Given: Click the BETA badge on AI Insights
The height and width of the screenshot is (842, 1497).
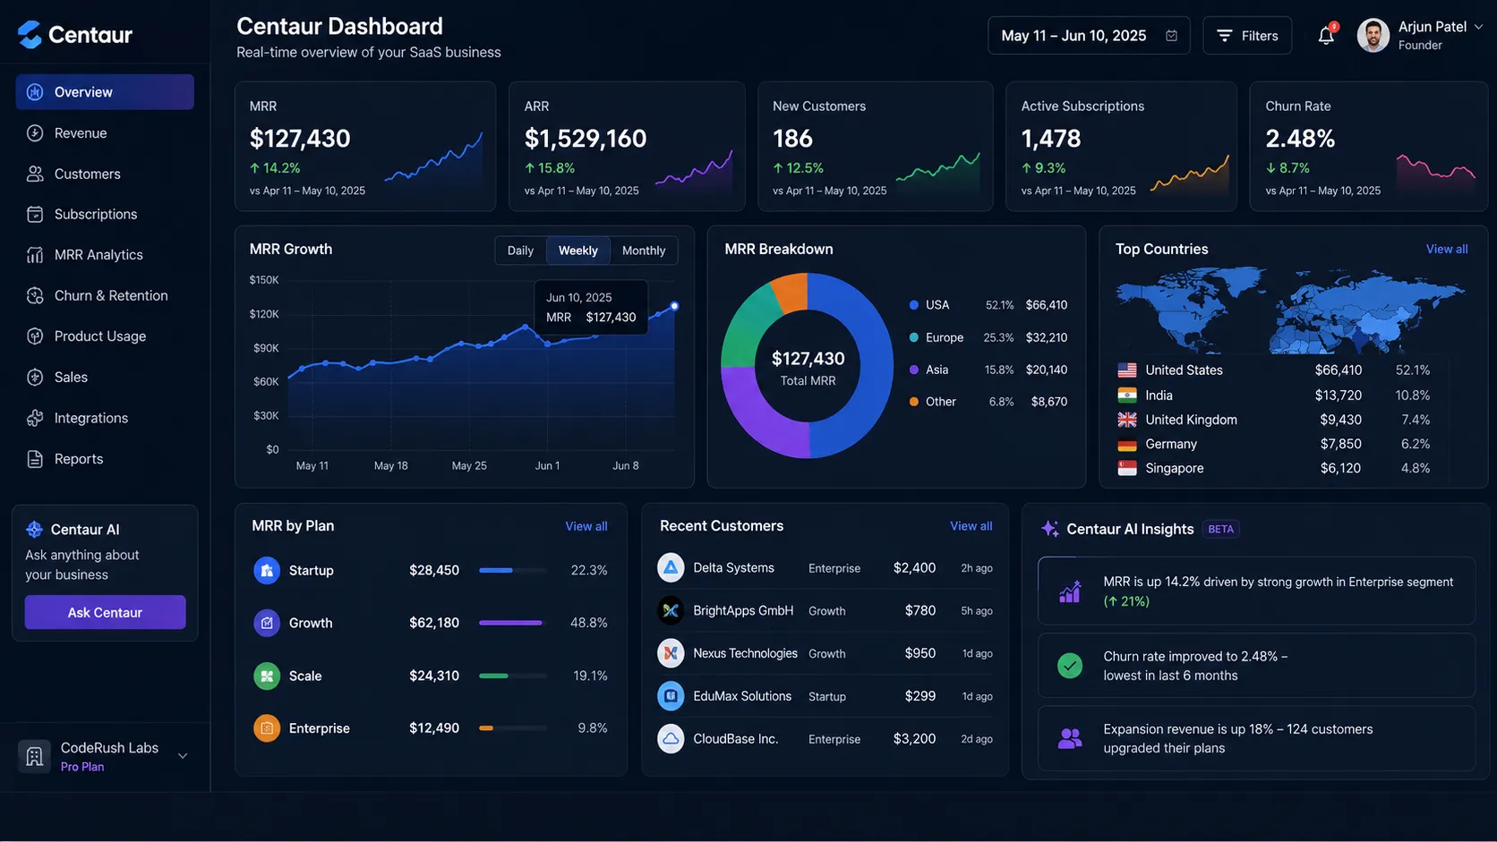Looking at the screenshot, I should (1220, 529).
